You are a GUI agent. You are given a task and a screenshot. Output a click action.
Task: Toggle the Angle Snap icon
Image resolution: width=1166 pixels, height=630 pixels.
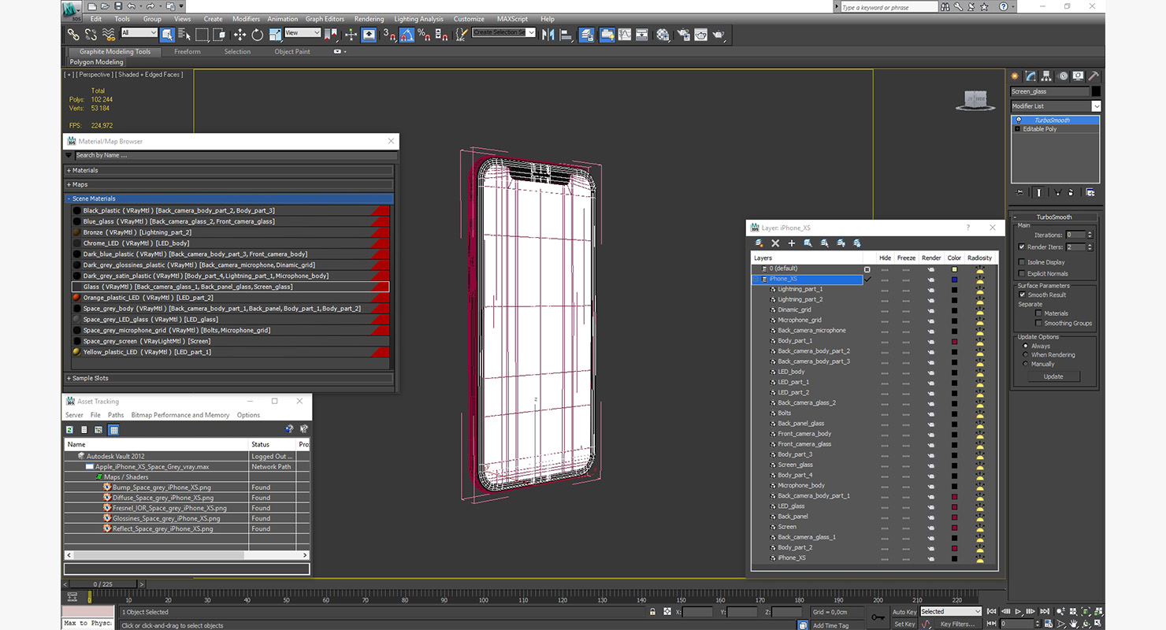[x=407, y=35]
